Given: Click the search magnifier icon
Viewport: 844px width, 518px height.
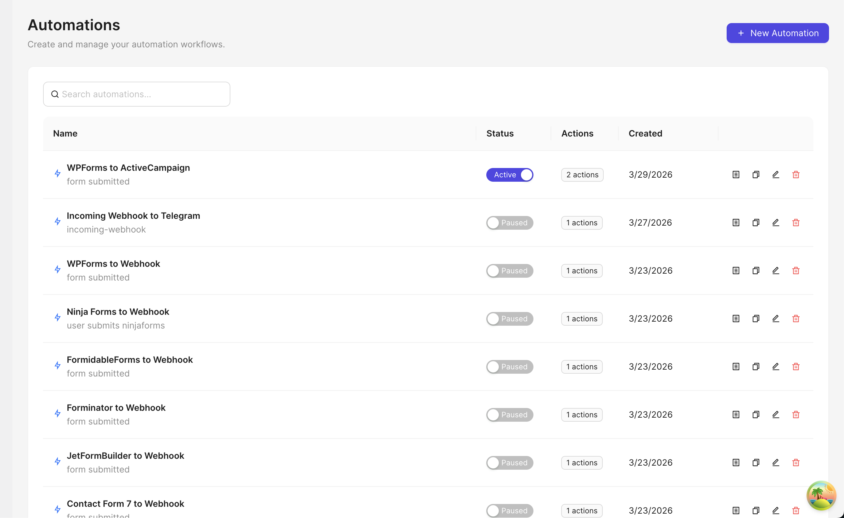Looking at the screenshot, I should click(55, 94).
